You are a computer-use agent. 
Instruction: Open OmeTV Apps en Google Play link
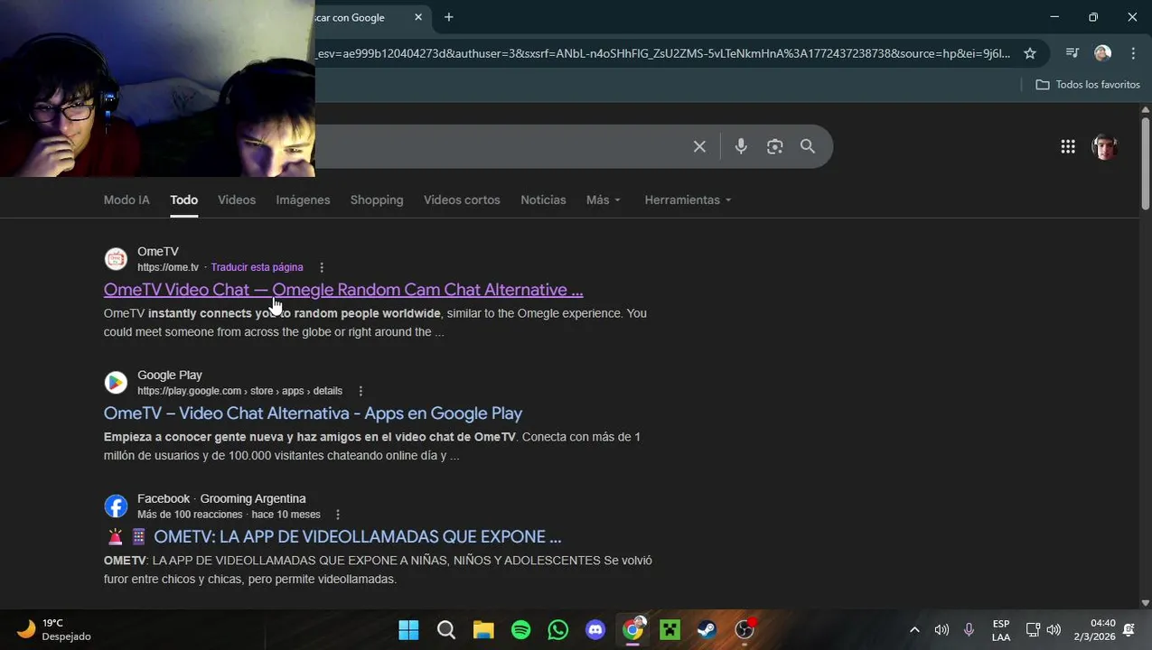(313, 413)
